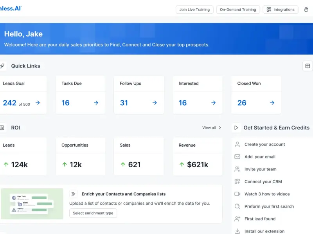Open the Select enrichment type dropdown

coord(93,213)
